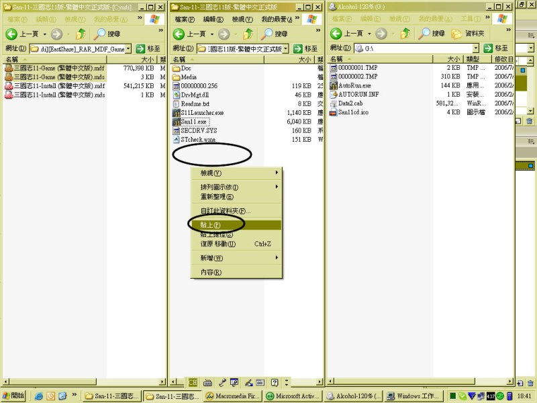Choose 復原 移動(U) in context menu

point(236,244)
